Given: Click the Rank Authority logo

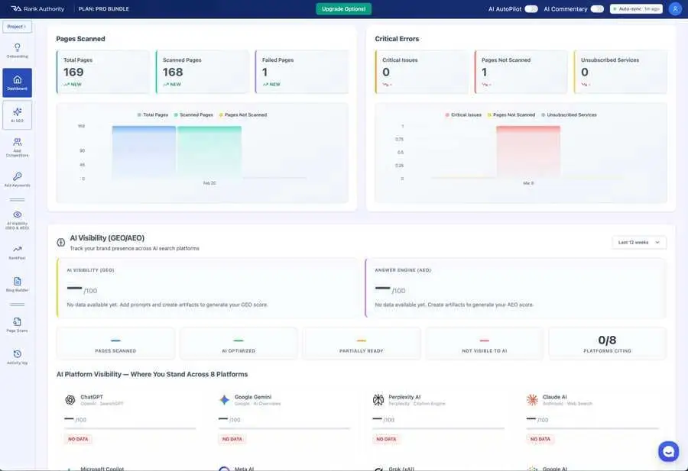Looking at the screenshot, I should pos(37,8).
